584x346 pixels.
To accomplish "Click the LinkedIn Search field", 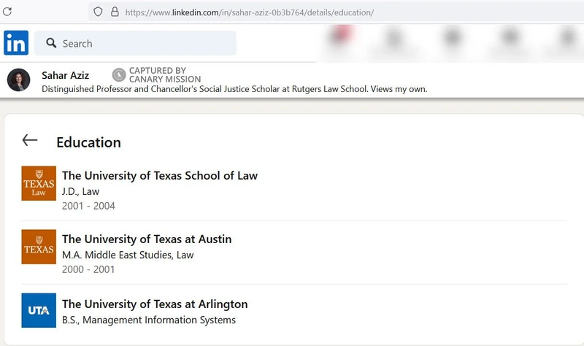I will [135, 43].
